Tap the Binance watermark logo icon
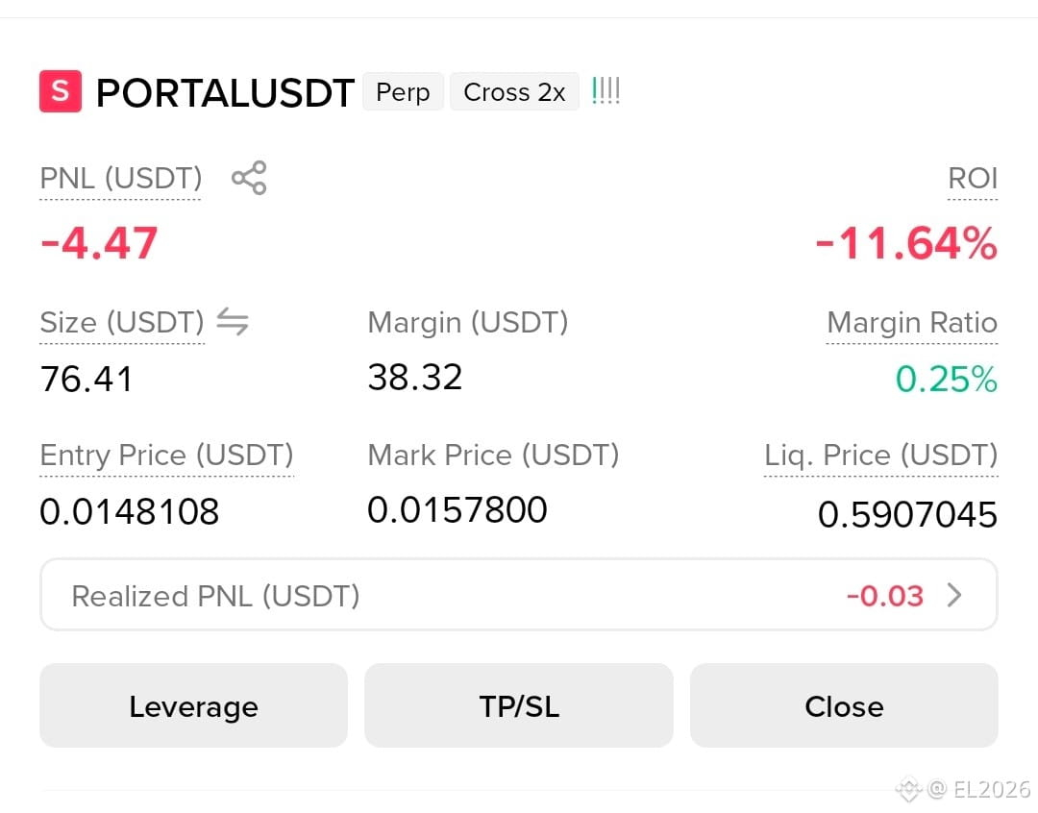The height and width of the screenshot is (813, 1038). click(908, 789)
